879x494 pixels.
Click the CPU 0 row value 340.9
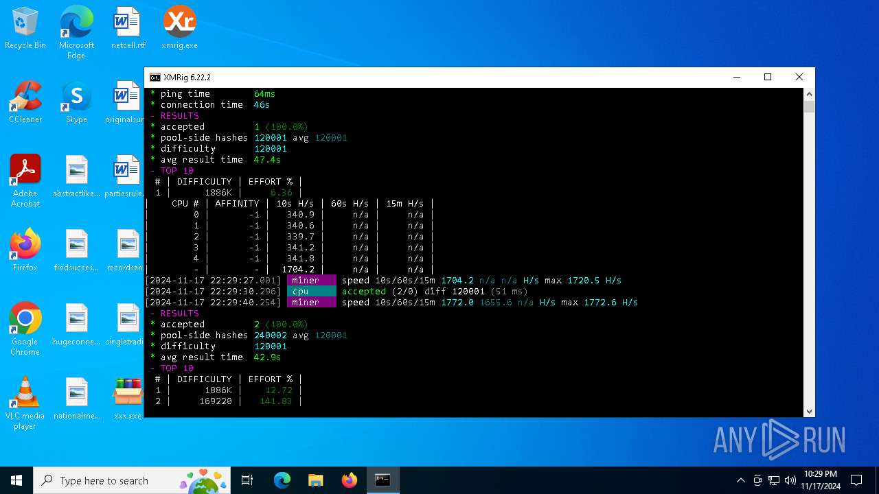tap(300, 215)
